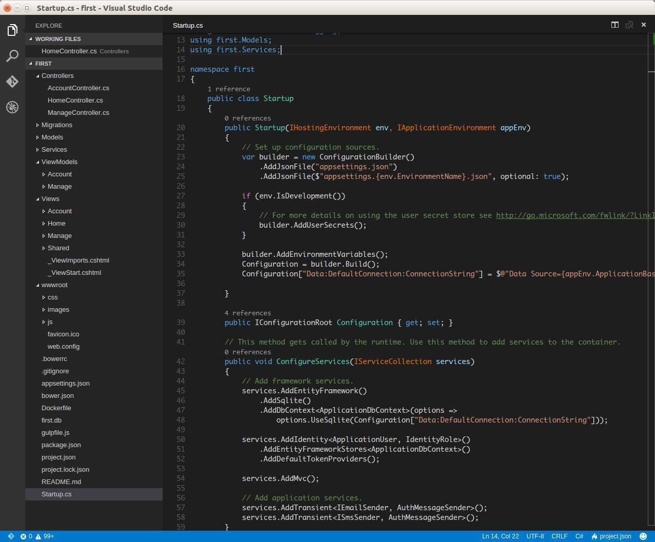The width and height of the screenshot is (655, 542).
Task: Place cursor on line 54 services.AddMvc()
Action: (x=281, y=478)
